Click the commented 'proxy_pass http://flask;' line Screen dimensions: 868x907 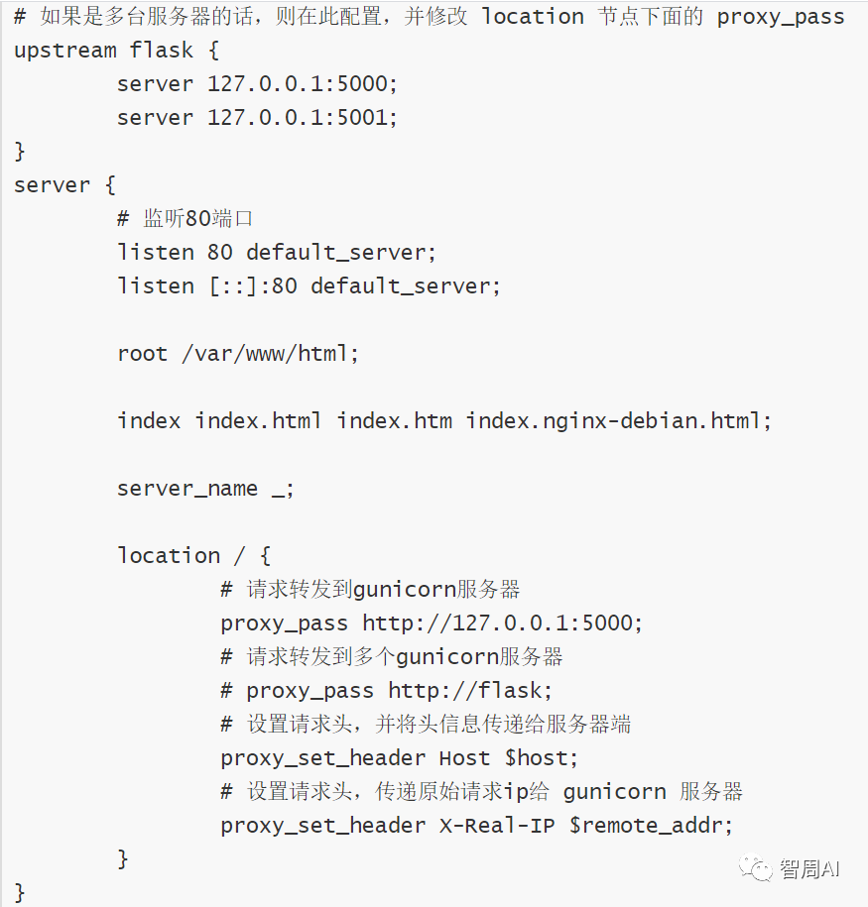(386, 691)
